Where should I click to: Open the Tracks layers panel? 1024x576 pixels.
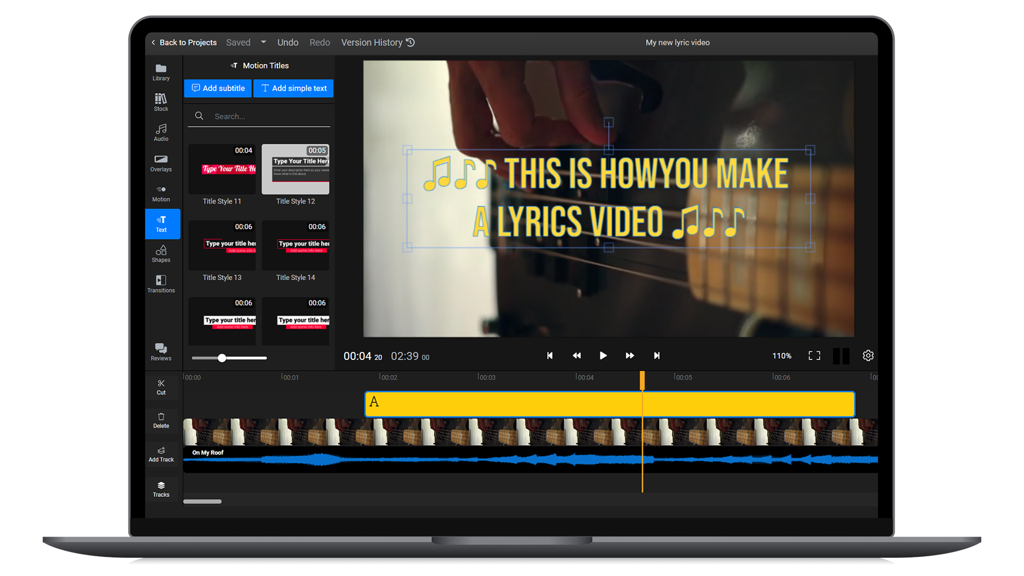[x=161, y=489]
